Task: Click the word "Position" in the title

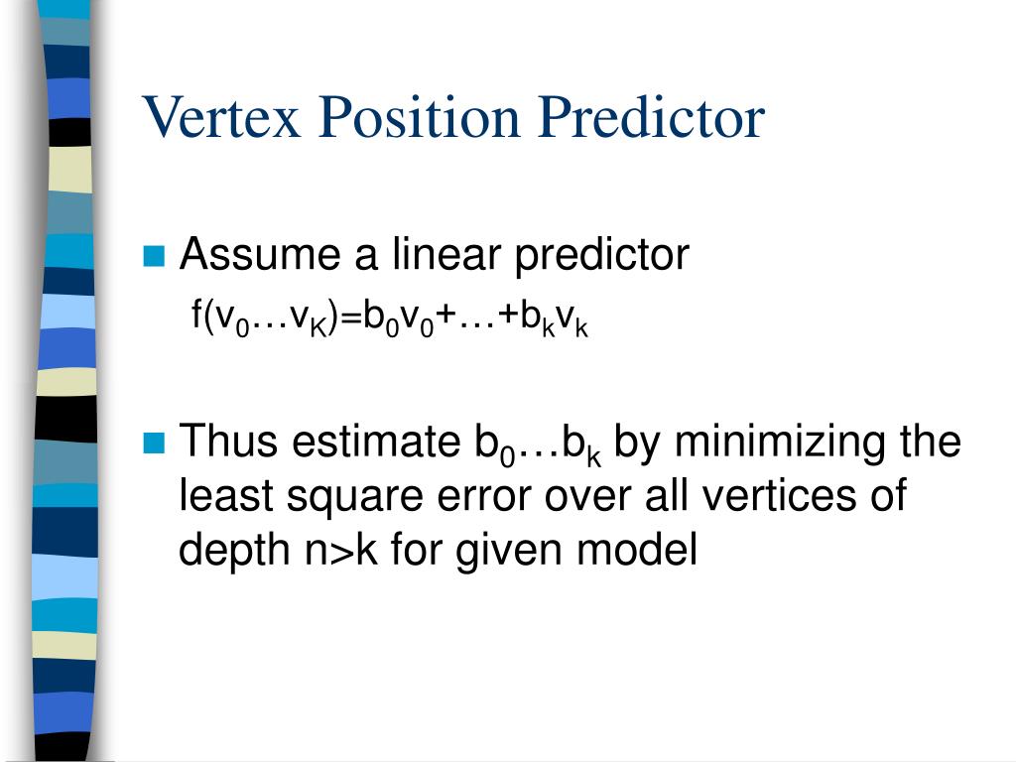Action: (420, 117)
